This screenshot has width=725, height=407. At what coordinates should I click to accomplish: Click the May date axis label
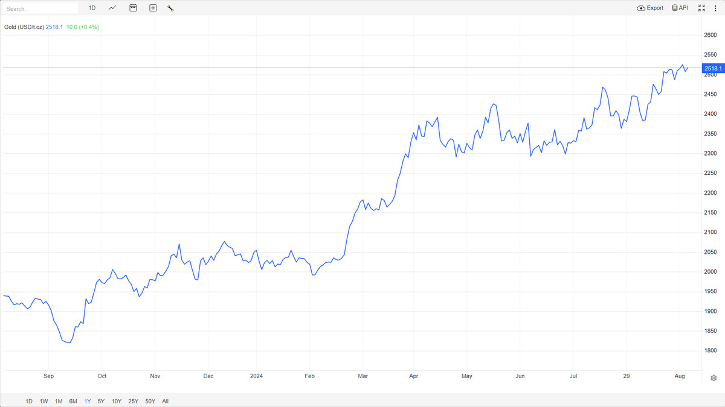[467, 376]
